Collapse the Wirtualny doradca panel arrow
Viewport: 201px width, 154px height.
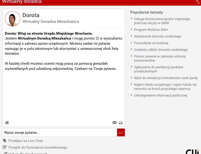point(198,2)
